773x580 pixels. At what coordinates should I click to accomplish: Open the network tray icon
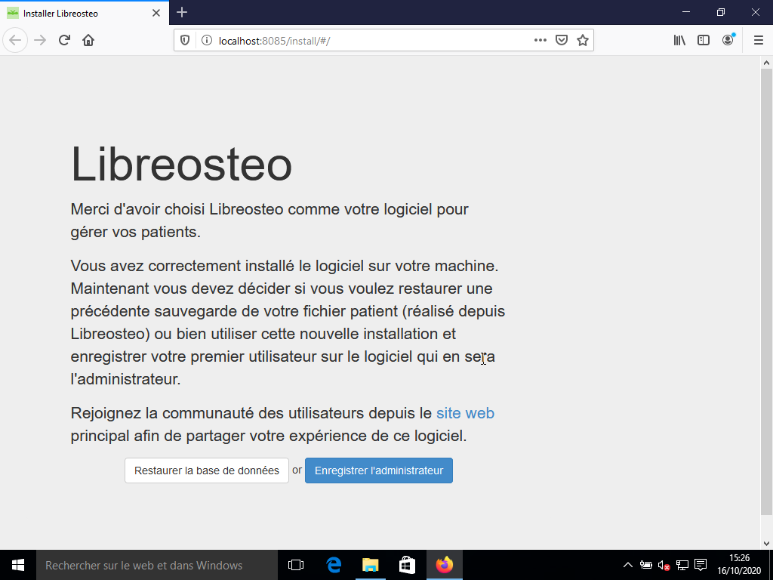coord(682,565)
